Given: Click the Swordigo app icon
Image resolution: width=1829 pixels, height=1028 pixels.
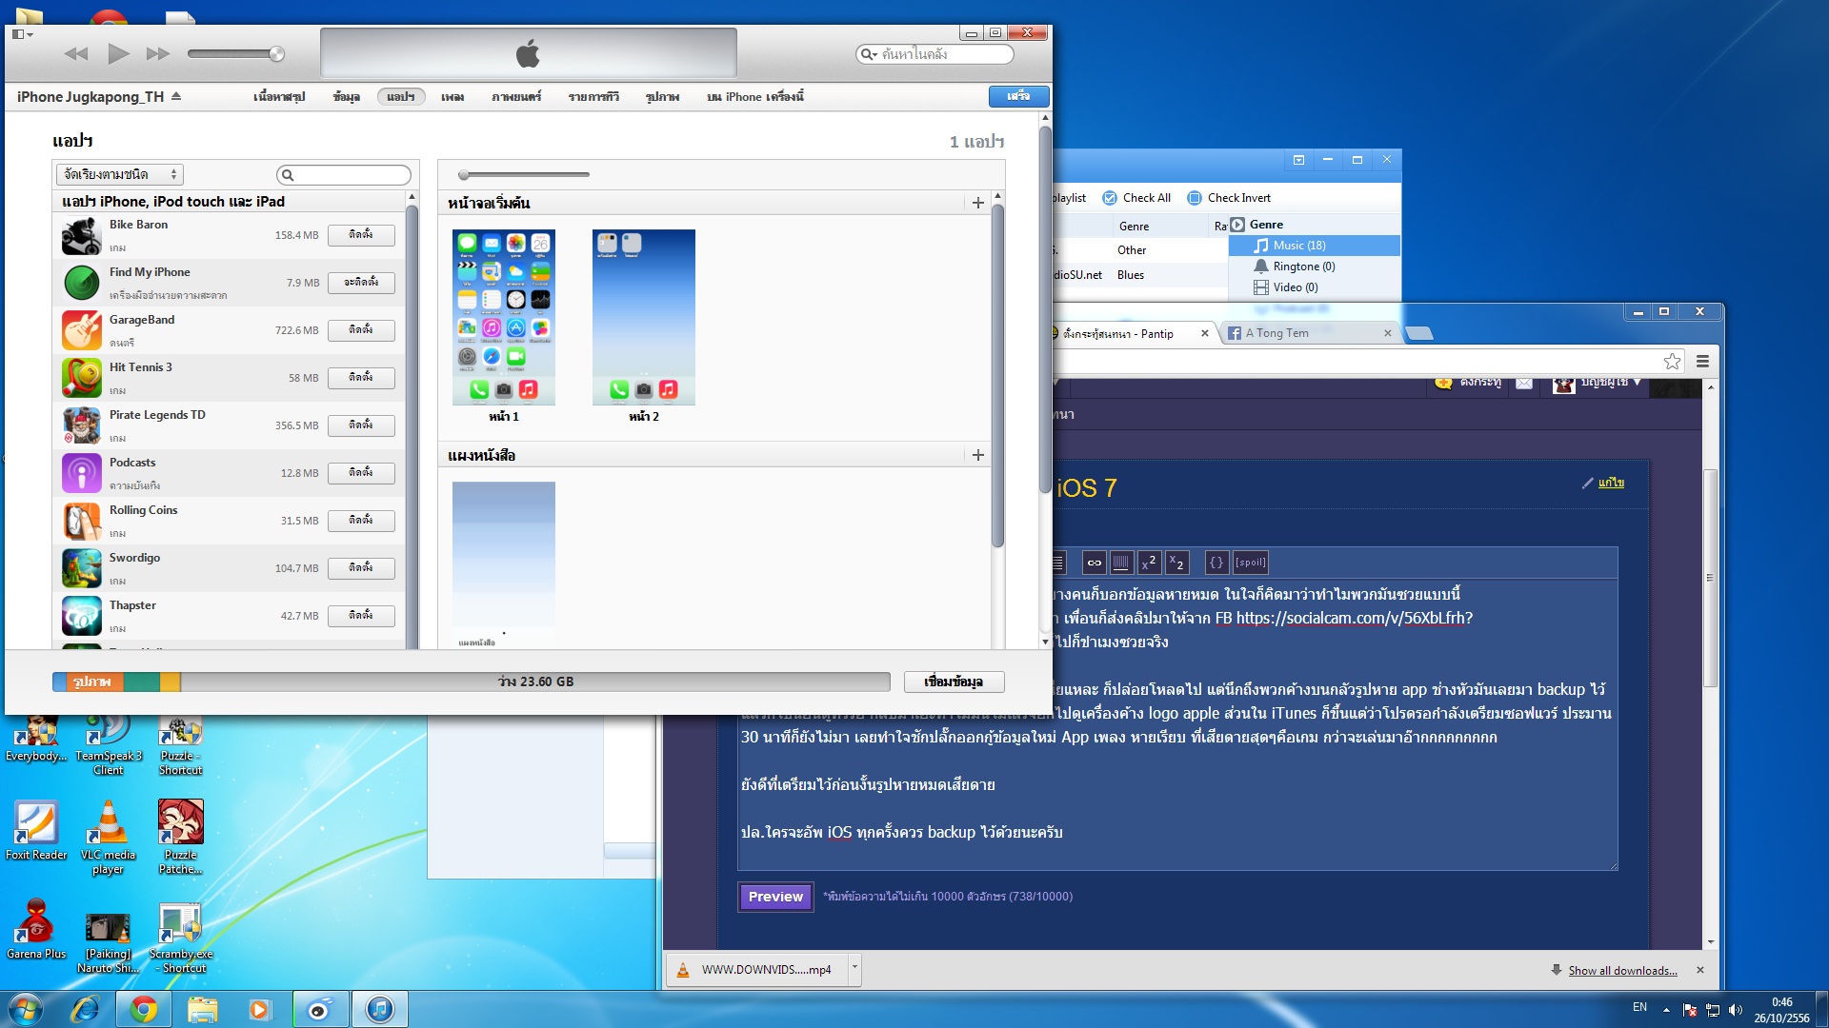Looking at the screenshot, I should coord(82,568).
